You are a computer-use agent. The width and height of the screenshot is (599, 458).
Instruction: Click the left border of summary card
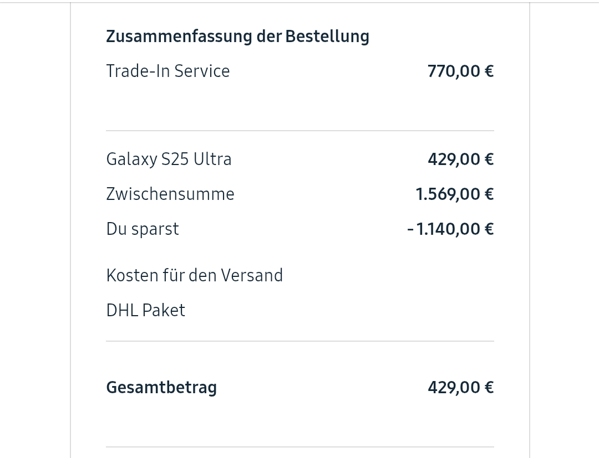coord(70,229)
